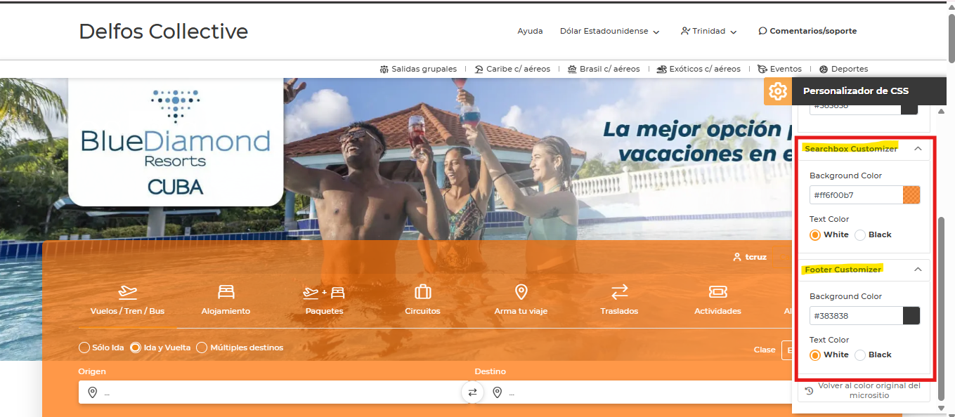
Task: Select the Arma tu viaje pin icon
Action: (521, 292)
